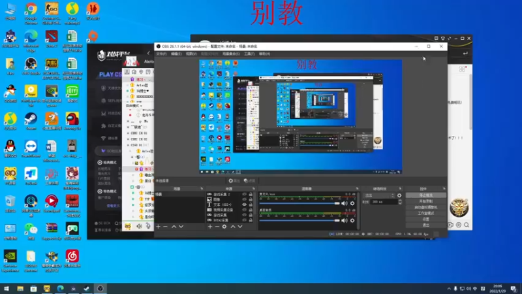Open 自由模式 dropdown in voice chat window
This screenshot has width=522, height=294.
134,106
